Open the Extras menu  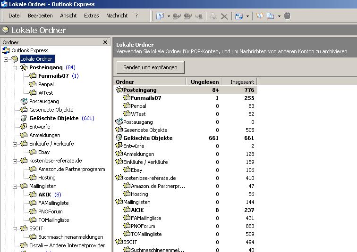click(92, 16)
